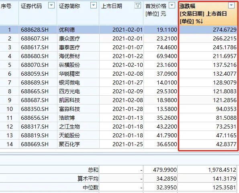Select the issue price cell 14.0100
Image resolution: width=239 pixels, height=193 pixels.
167,82
